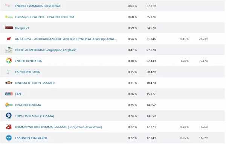Click the ΕΑΝ... blue and red logo

coord(9,94)
